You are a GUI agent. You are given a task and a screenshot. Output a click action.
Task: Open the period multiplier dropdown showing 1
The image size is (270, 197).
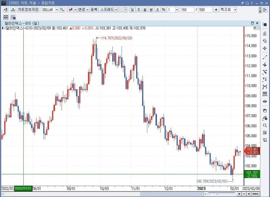coord(177,10)
